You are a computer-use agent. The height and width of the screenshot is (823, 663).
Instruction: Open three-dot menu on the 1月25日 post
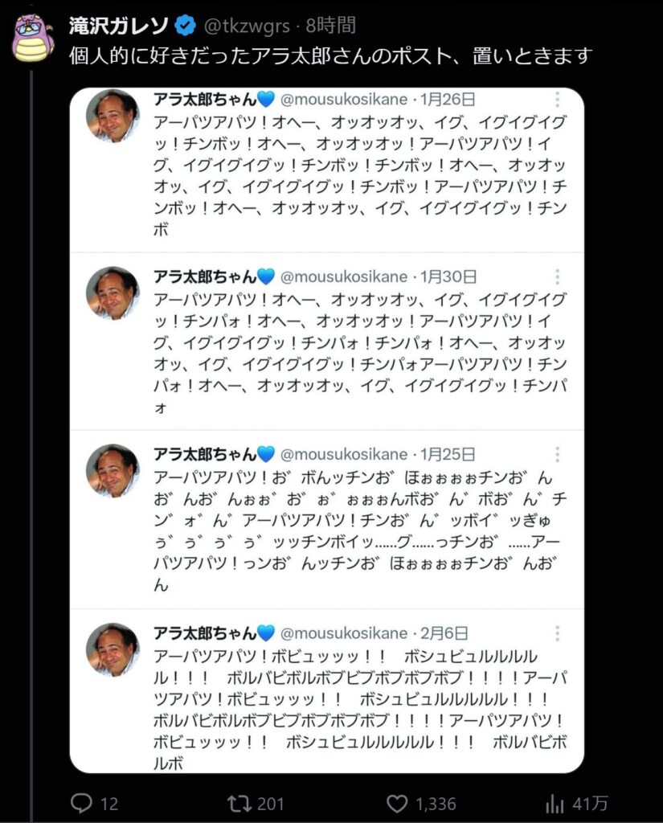tap(558, 454)
